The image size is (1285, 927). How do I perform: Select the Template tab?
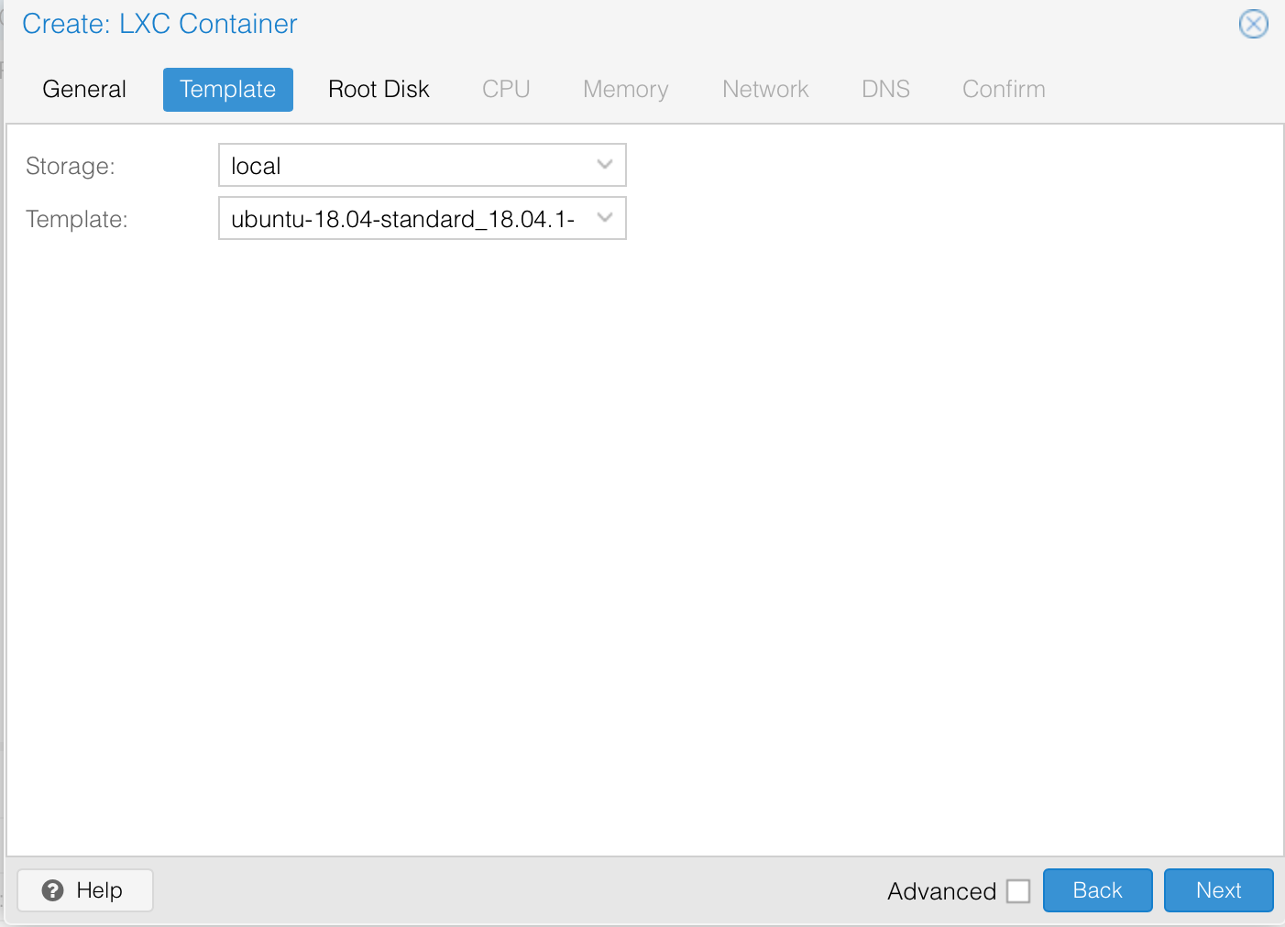tap(227, 90)
